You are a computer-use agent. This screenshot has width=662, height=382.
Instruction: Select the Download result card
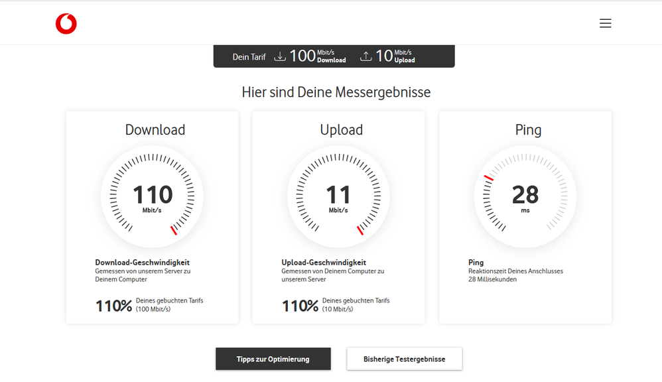tap(152, 217)
